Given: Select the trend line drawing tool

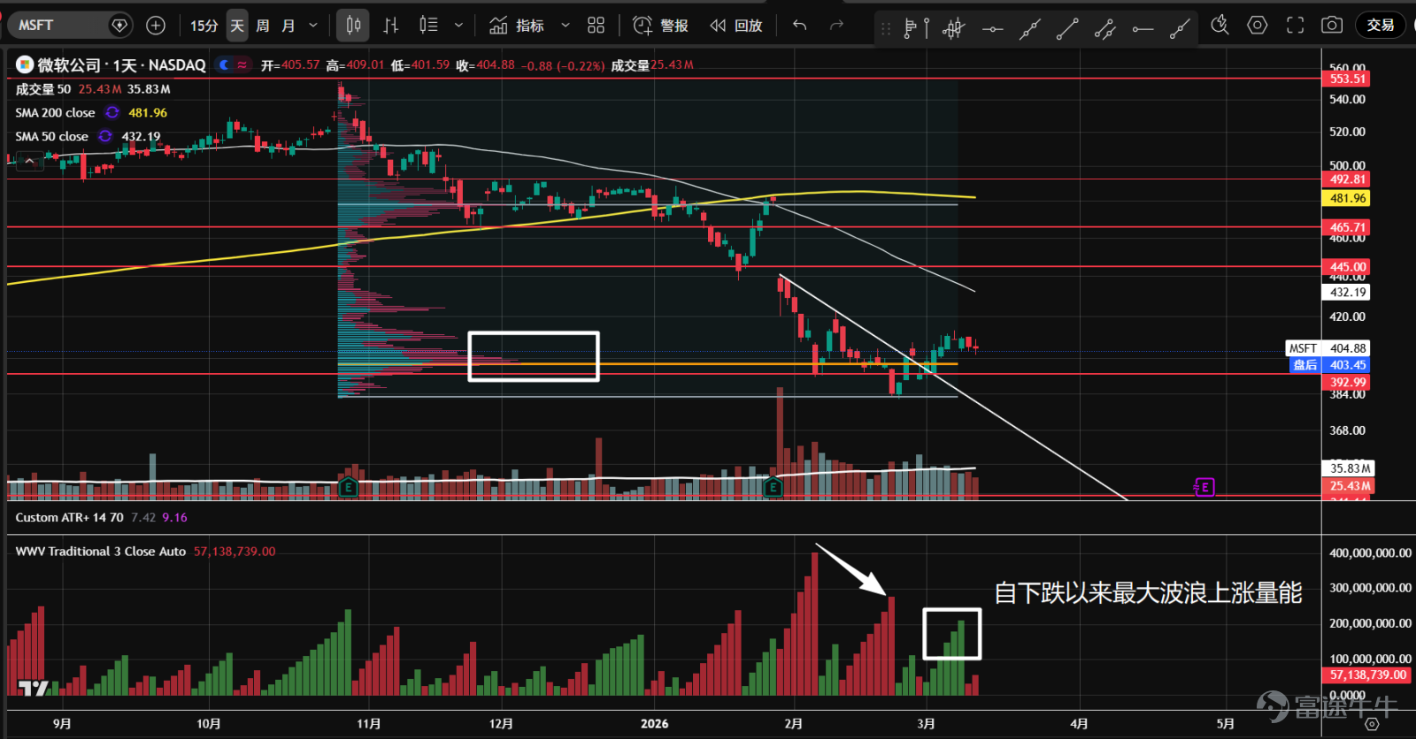Looking at the screenshot, I should click(1067, 29).
